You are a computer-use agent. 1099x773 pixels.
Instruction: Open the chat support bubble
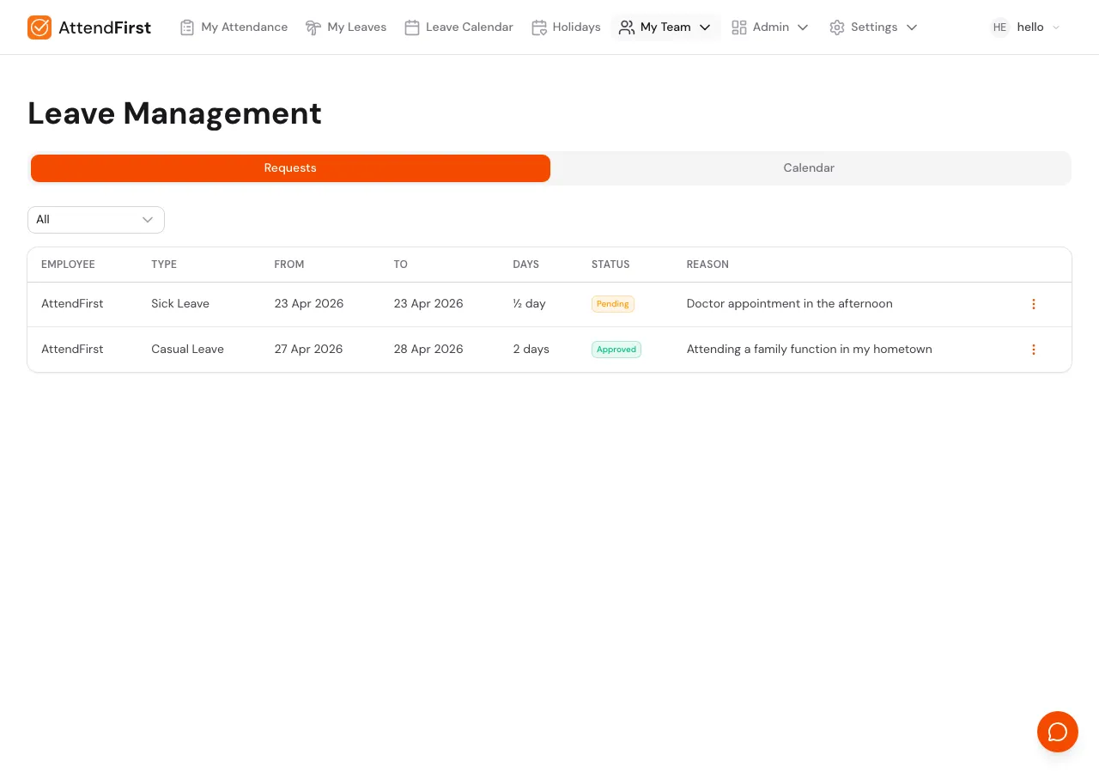(x=1058, y=732)
